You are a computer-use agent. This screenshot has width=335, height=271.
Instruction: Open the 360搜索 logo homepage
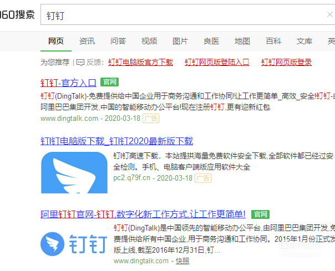pos(17,15)
